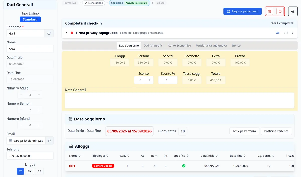
Task: Select Prenotazione workflow step
Action: click(x=94, y=3)
